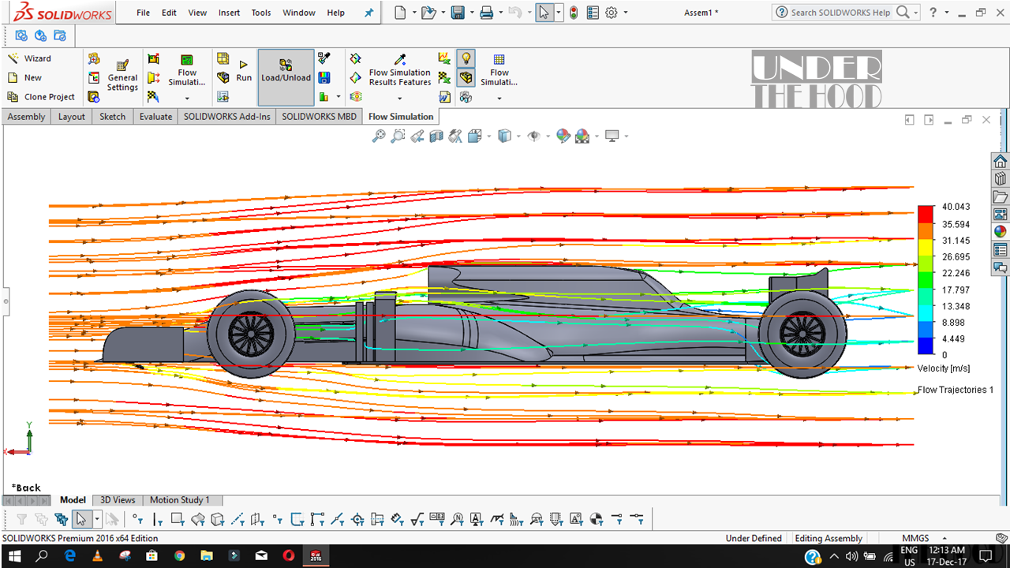The height and width of the screenshot is (568, 1010).
Task: Open General Settings for the project
Action: [x=122, y=76]
